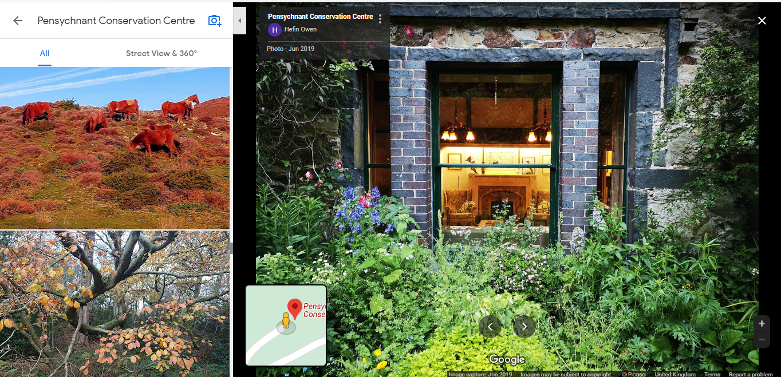
Task: Close the photo viewer with the X
Action: (x=762, y=21)
